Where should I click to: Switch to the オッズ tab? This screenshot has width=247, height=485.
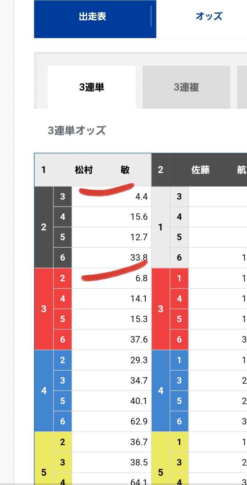(x=209, y=17)
